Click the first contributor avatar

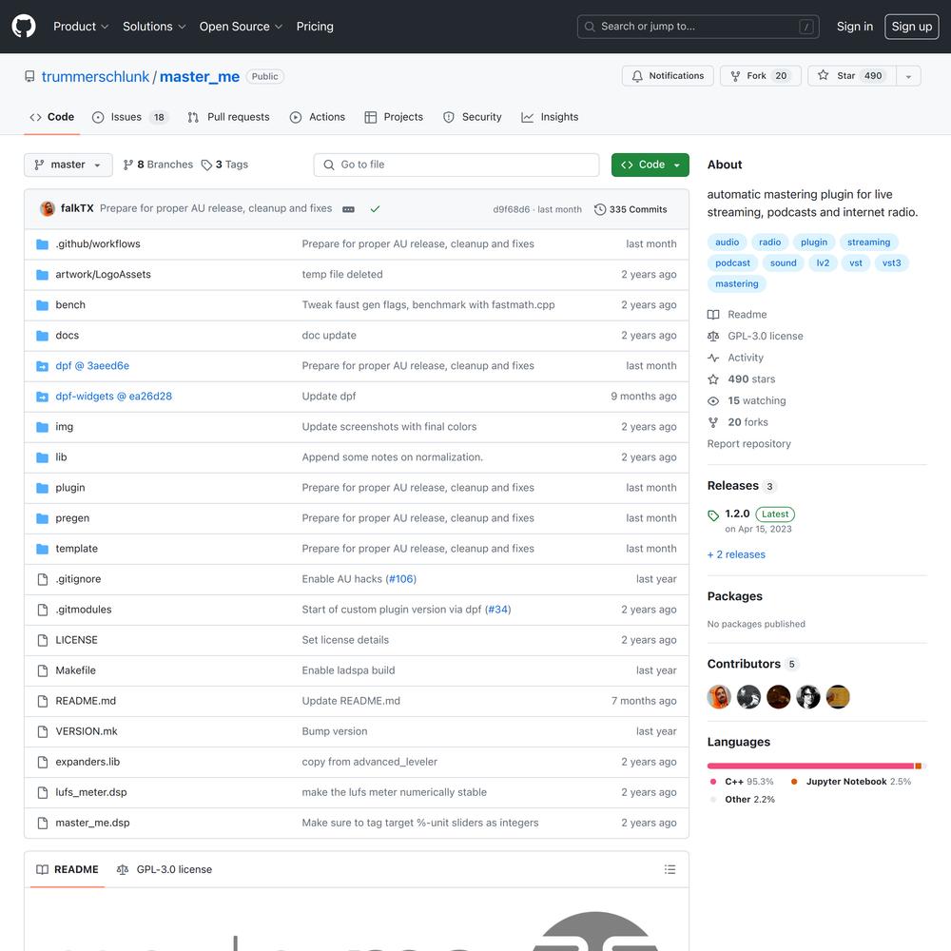point(719,697)
